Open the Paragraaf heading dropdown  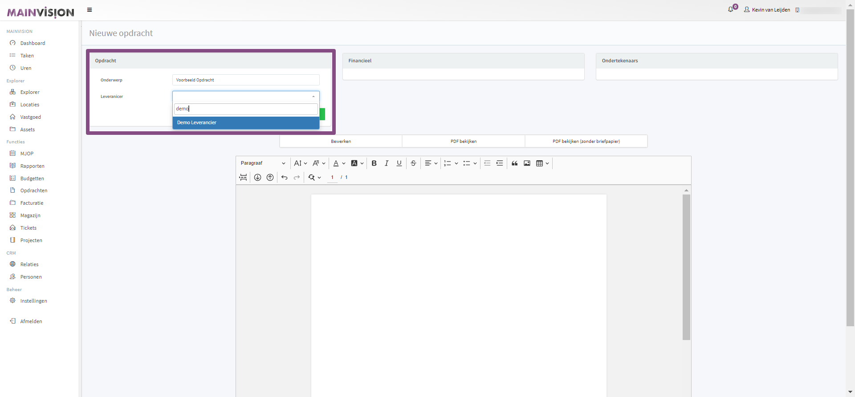coord(263,163)
